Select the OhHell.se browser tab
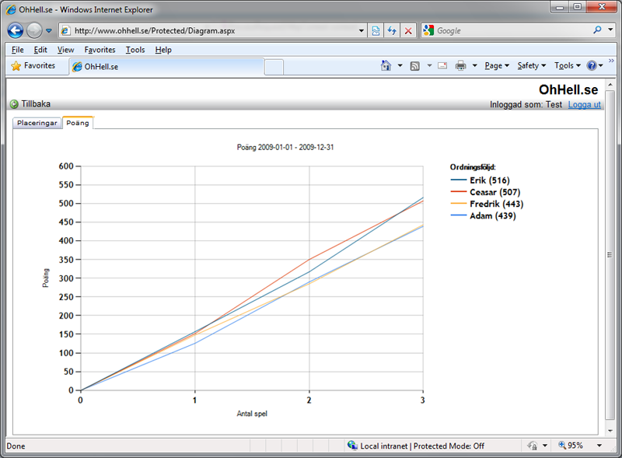 point(167,67)
